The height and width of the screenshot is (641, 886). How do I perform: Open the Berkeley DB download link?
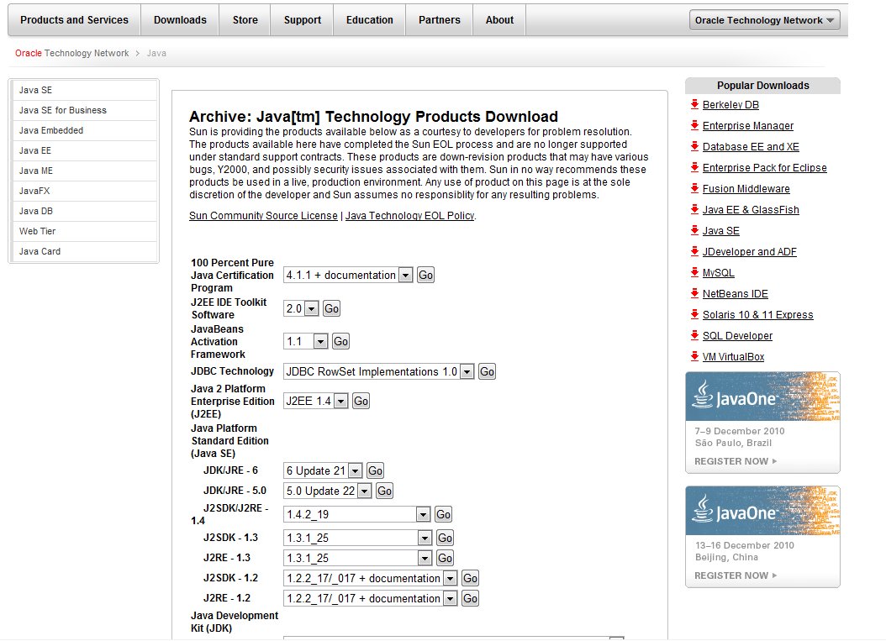(x=730, y=104)
